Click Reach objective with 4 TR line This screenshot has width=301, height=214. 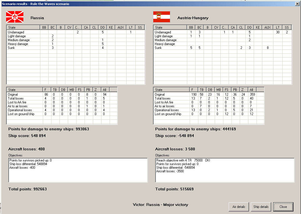click(x=183, y=160)
